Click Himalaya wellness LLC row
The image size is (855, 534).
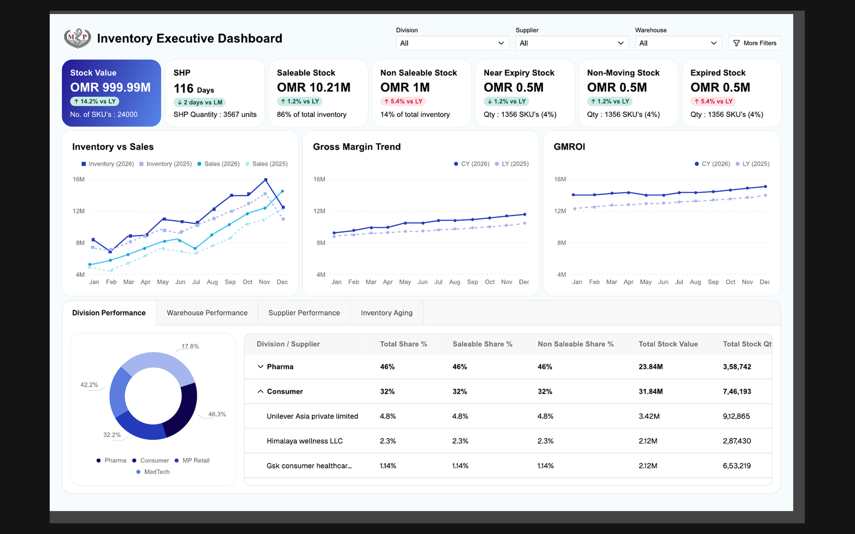tap(508, 441)
